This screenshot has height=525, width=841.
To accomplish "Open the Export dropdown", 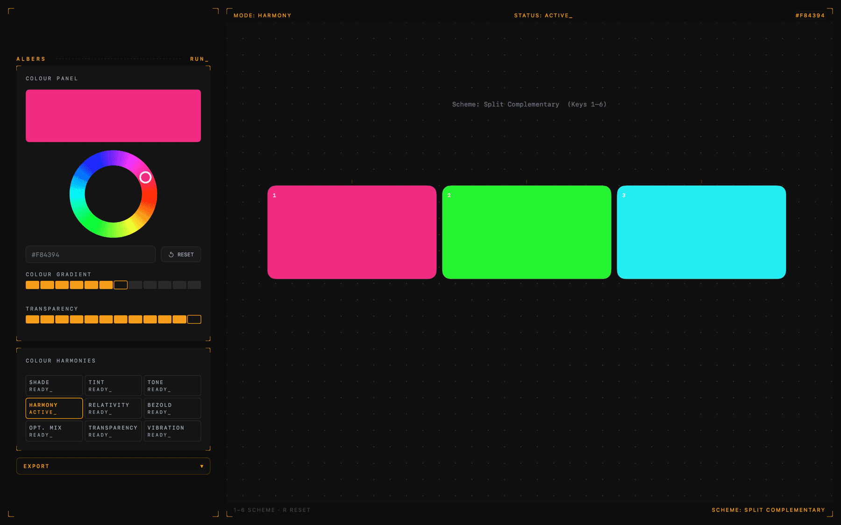I will click(113, 466).
